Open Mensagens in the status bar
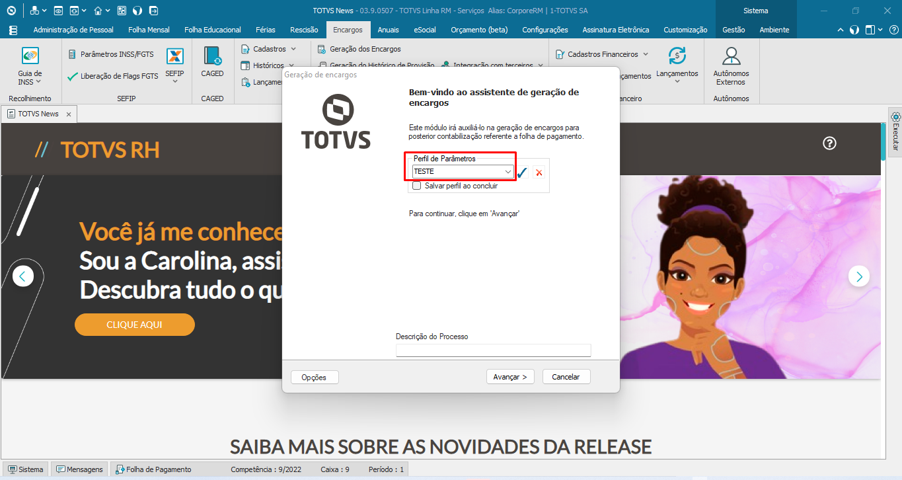Viewport: 902px width, 480px height. 79,469
